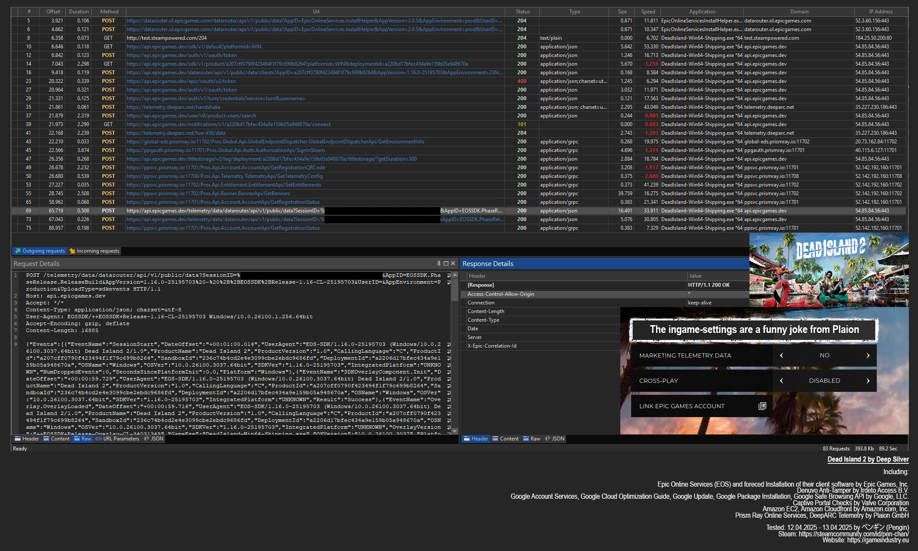Viewport: 918px width, 551px height.
Task: Open the telemetry.deeparc.net/live-456/data URL
Action: click(176, 133)
